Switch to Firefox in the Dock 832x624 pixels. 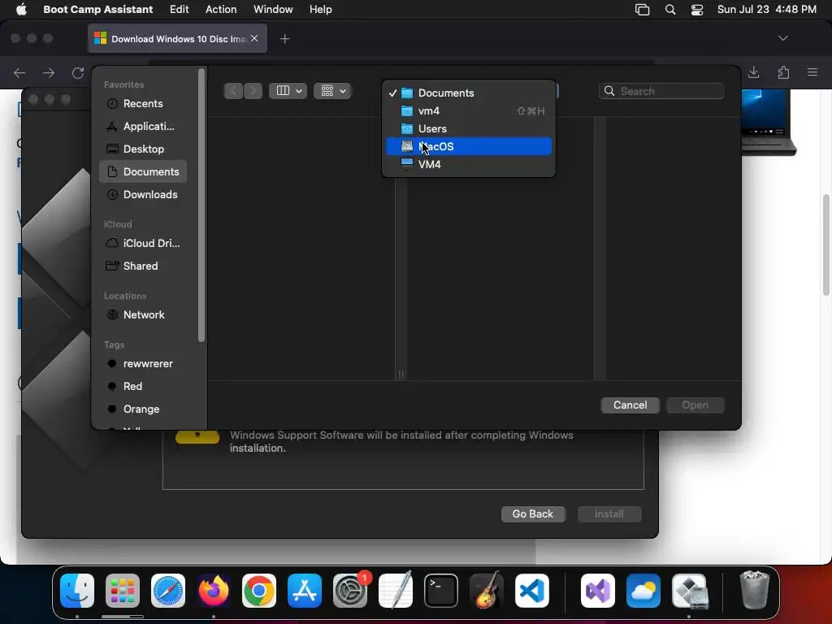point(214,591)
